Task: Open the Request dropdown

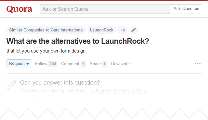Action: (x=19, y=64)
